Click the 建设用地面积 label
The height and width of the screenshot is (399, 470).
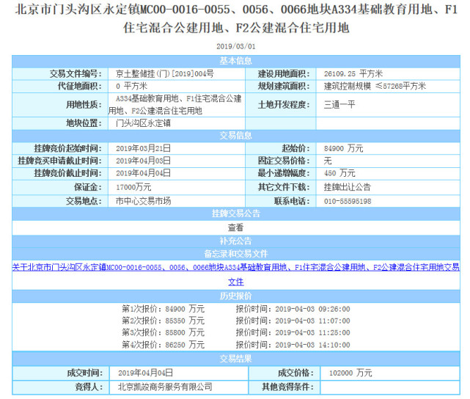[284, 74]
